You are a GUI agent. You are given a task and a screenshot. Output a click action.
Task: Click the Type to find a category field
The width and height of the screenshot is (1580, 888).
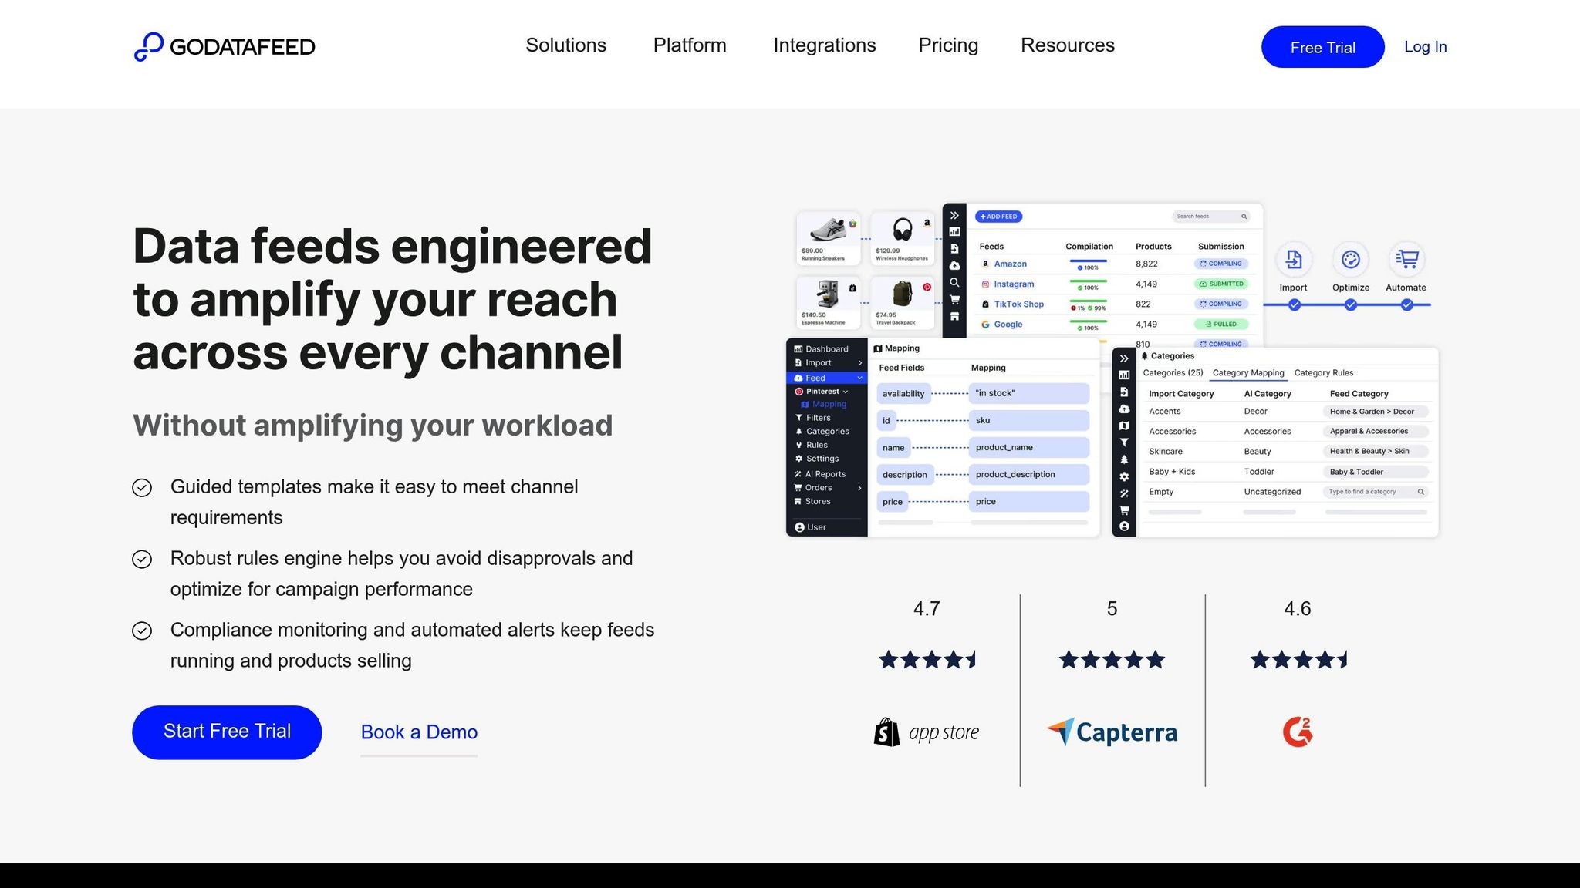click(1371, 491)
